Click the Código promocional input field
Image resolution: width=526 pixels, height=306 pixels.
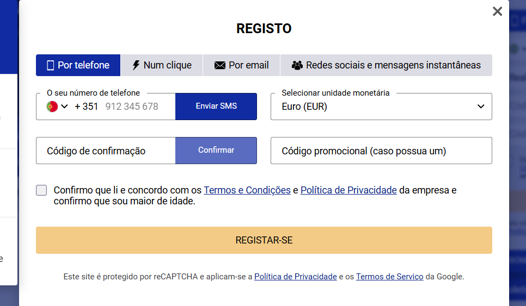(381, 151)
